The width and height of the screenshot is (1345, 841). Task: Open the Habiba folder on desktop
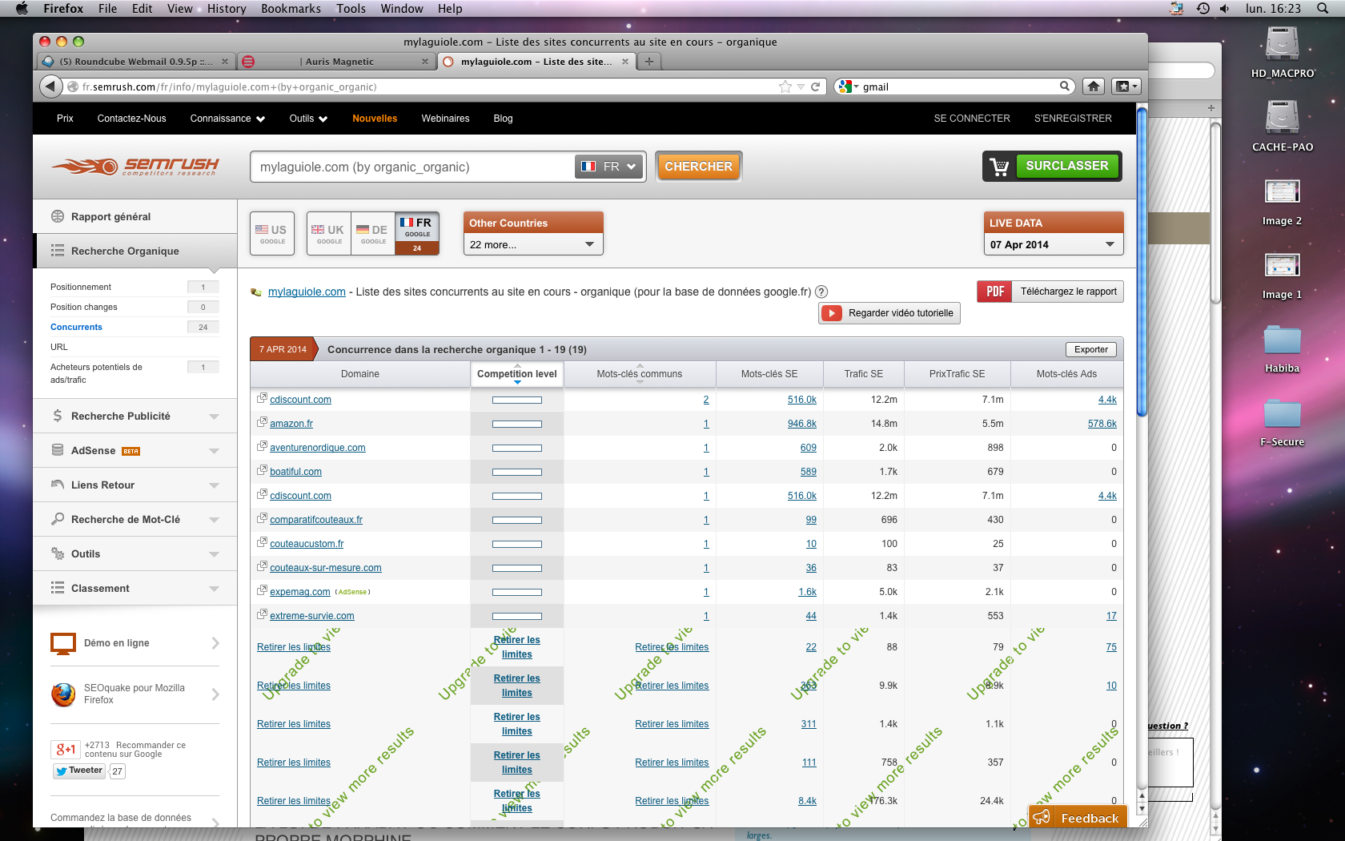point(1283,348)
